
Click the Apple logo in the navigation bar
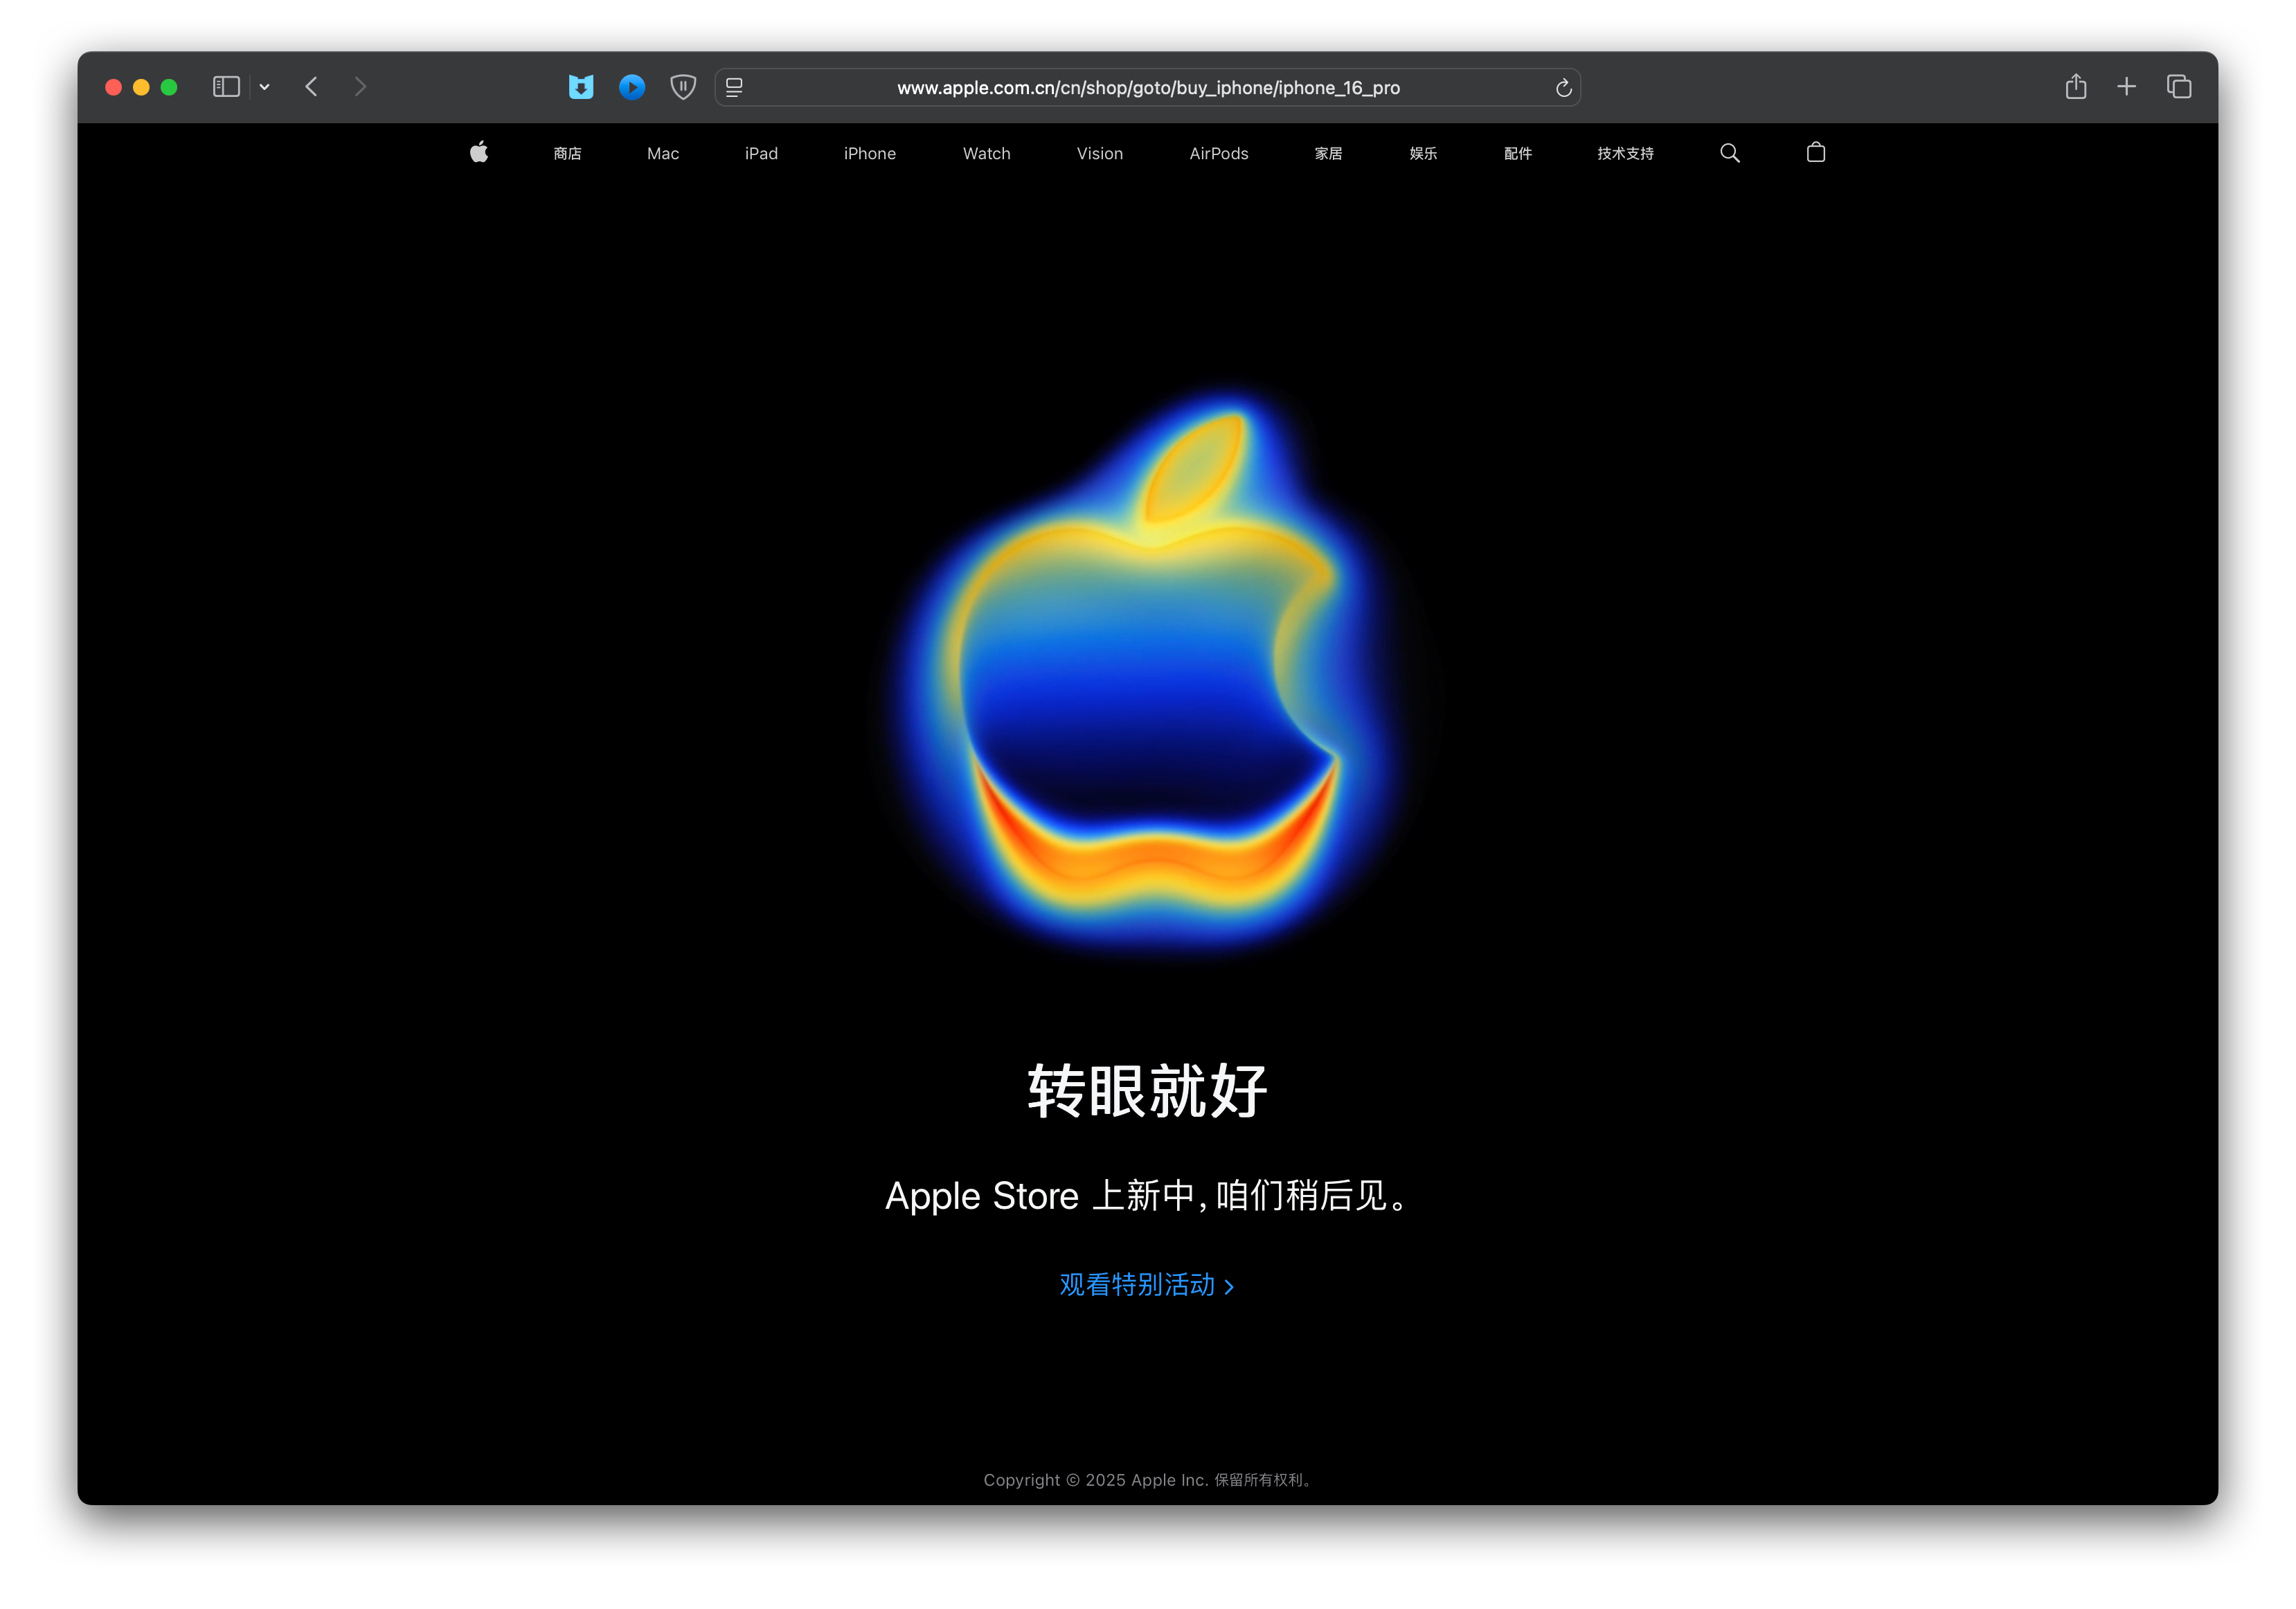tap(479, 152)
